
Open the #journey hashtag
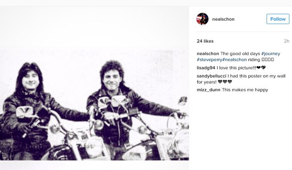pos(270,53)
